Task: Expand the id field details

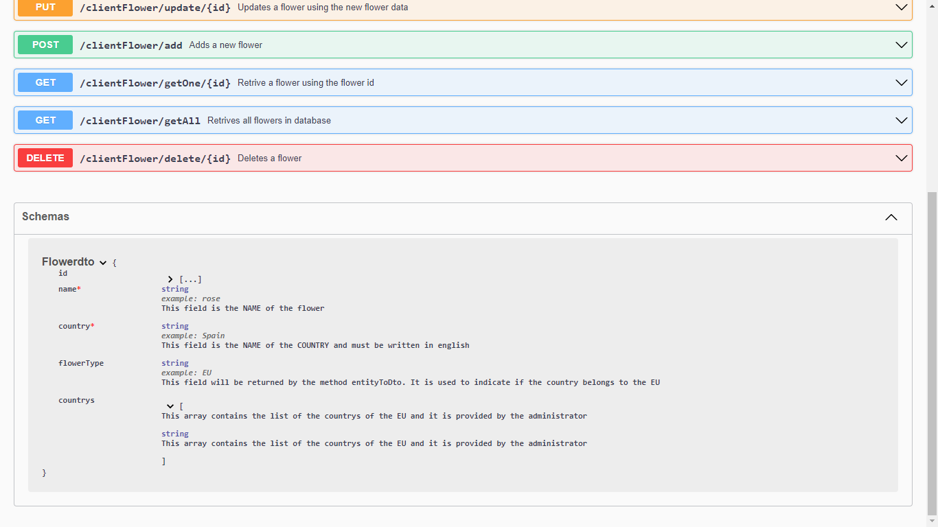Action: pos(170,279)
